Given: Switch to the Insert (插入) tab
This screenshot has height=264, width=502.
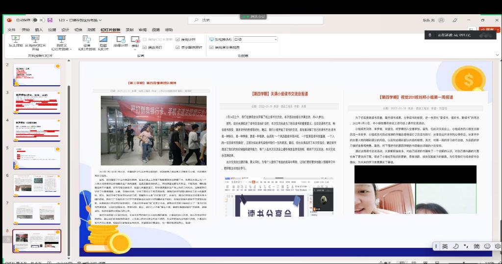Looking at the screenshot, I should tap(39, 30).
